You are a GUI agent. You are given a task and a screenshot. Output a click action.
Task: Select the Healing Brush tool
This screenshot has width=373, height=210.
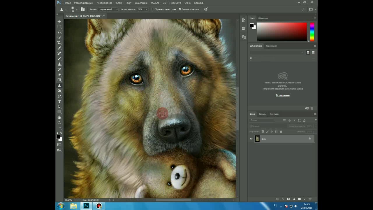click(x=59, y=53)
